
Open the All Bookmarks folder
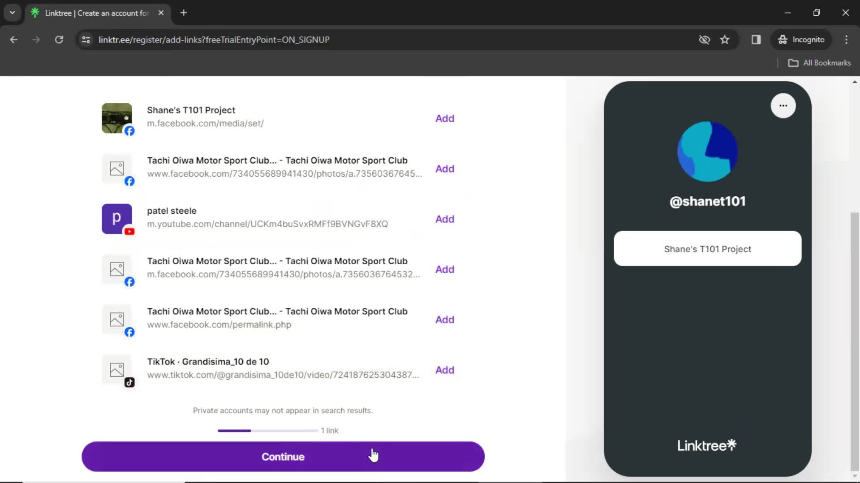point(820,63)
